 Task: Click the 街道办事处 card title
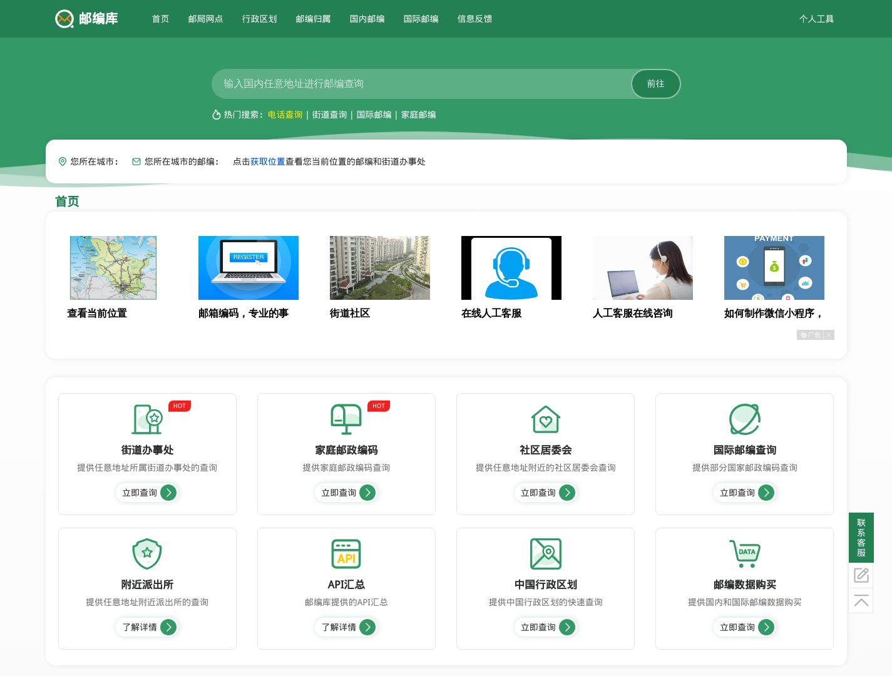pos(147,450)
